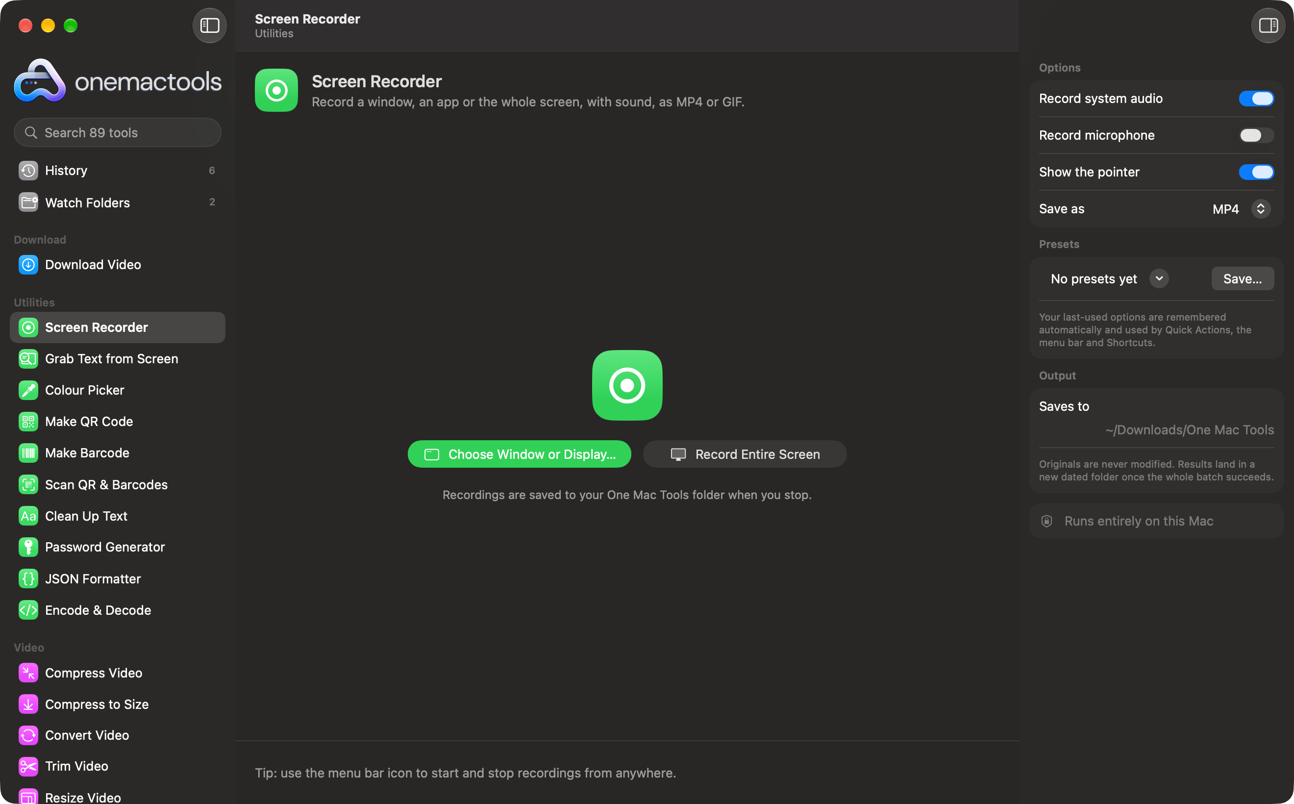
Task: Toggle the left sidebar button
Action: [209, 25]
